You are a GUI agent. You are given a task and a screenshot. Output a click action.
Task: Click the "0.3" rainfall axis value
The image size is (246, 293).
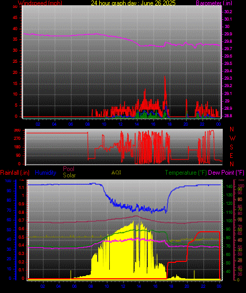22,253
